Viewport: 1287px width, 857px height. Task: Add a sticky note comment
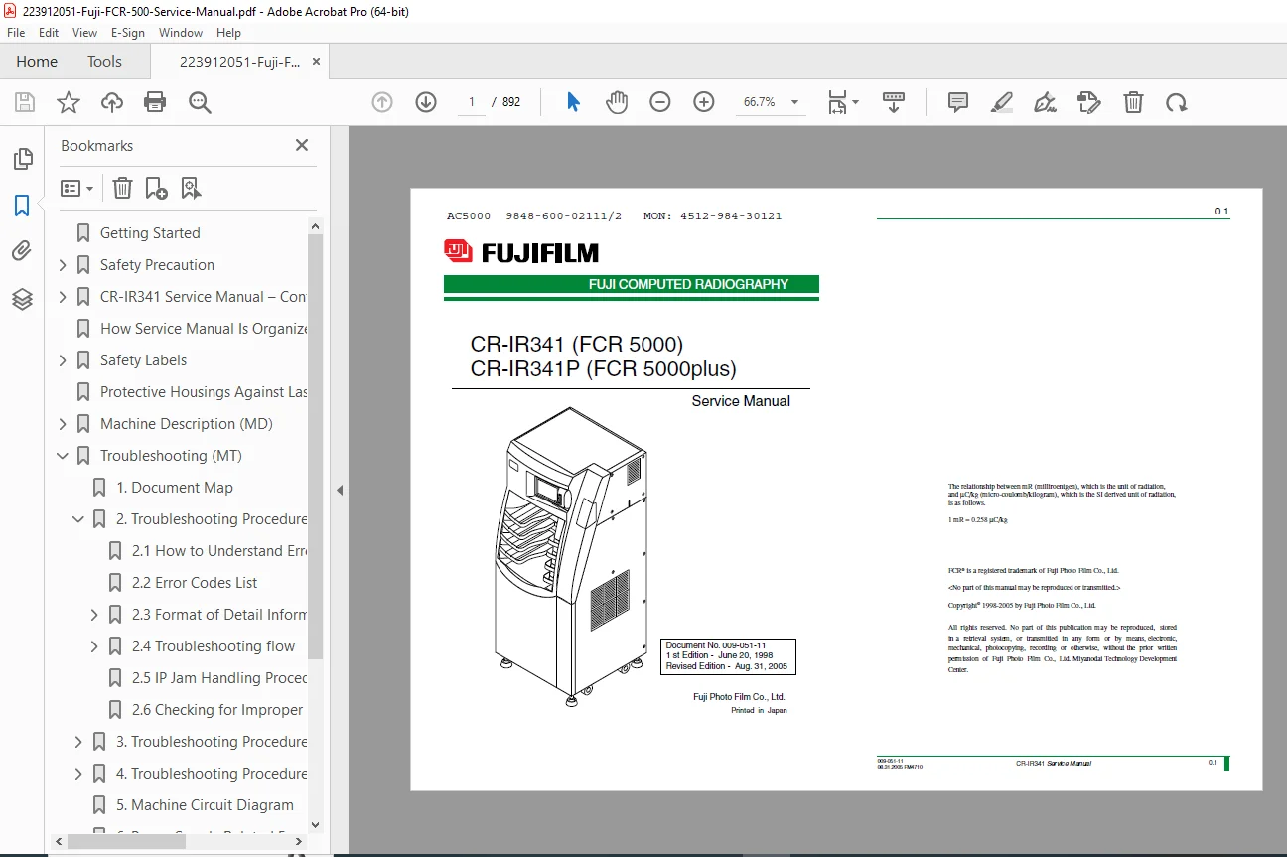[x=958, y=102]
